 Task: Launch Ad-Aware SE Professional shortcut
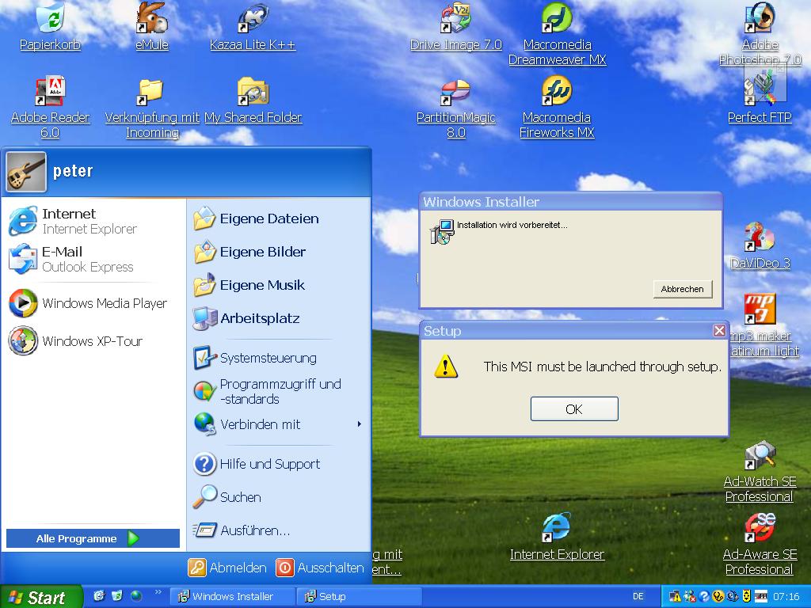pos(760,544)
